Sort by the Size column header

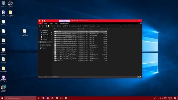tap(104, 29)
